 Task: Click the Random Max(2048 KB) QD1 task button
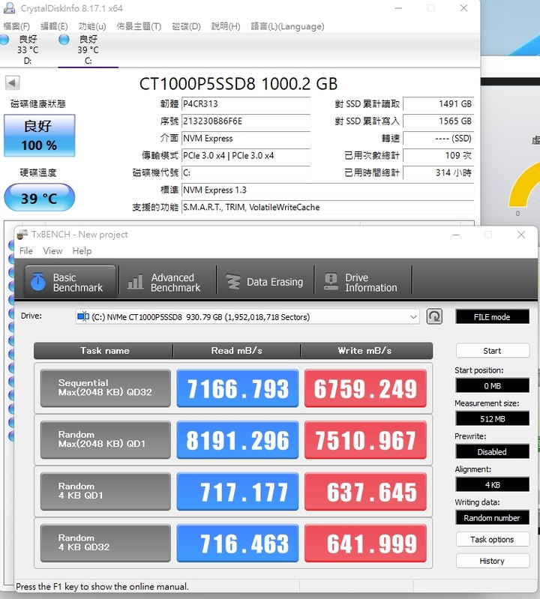pos(105,439)
